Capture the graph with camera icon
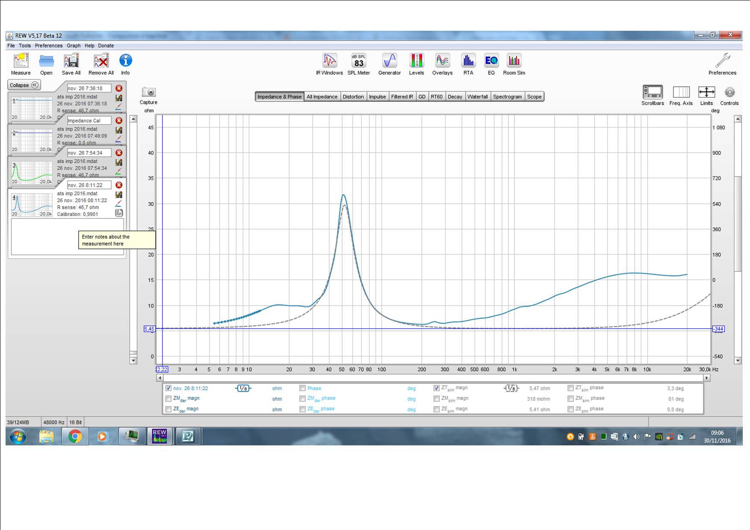The height and width of the screenshot is (530, 750). click(148, 92)
